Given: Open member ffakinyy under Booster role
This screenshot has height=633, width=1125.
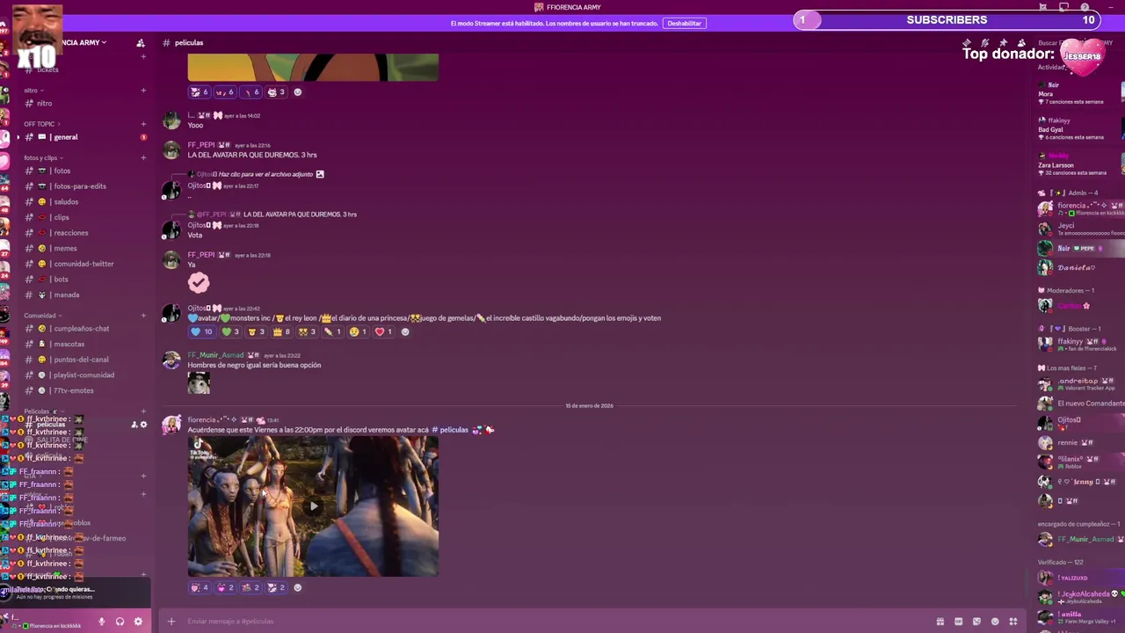Looking at the screenshot, I should point(1080,344).
